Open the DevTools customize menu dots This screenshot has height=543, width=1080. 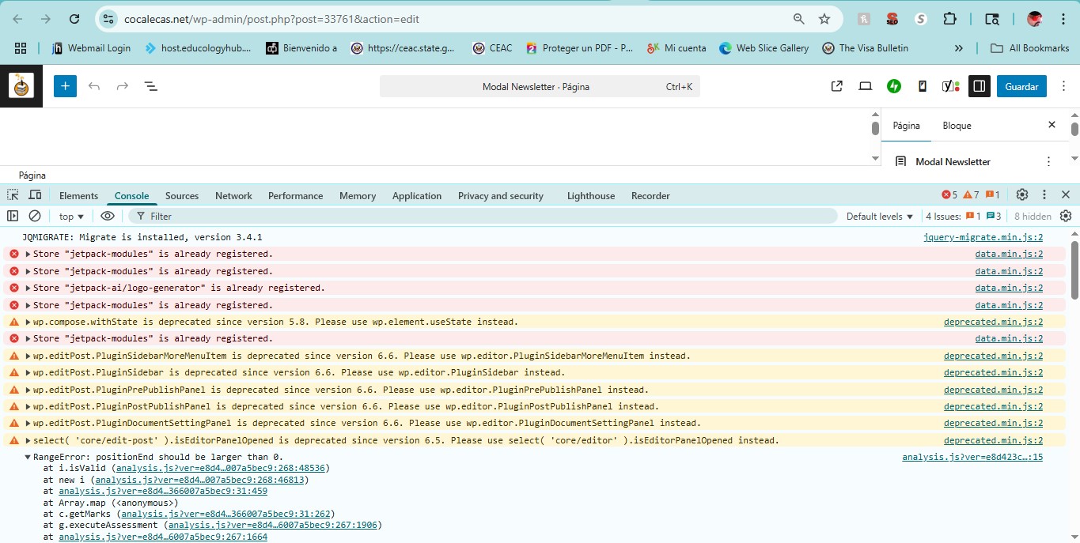coord(1044,194)
